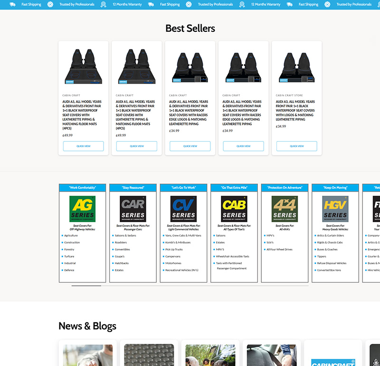Click "Construction" in AG Series list
380x366 pixels.
click(x=72, y=243)
